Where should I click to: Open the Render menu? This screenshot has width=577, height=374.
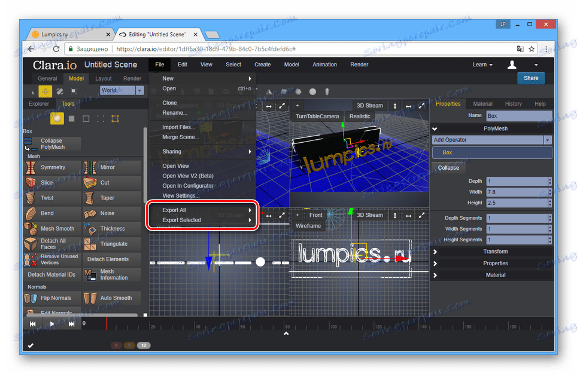(359, 65)
